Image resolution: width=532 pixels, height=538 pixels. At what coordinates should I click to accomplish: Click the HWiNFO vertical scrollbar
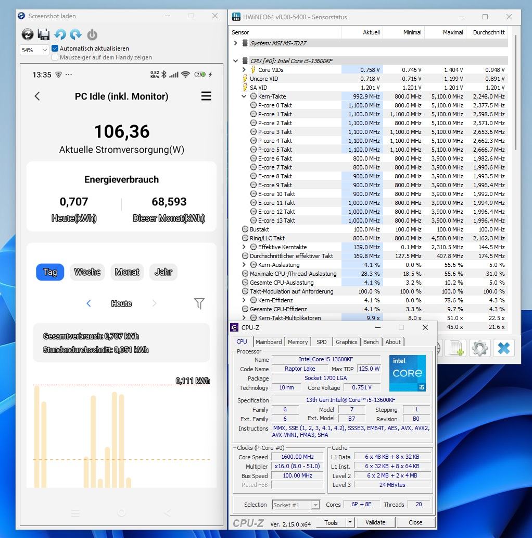coord(516,93)
